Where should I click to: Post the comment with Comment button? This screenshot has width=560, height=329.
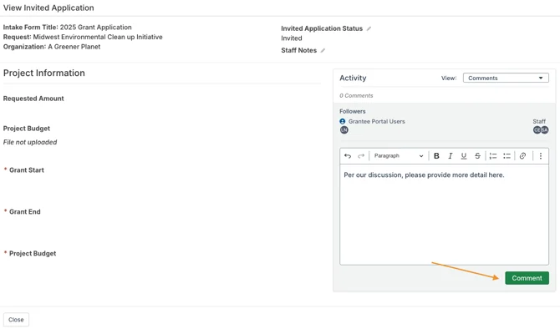[527, 278]
